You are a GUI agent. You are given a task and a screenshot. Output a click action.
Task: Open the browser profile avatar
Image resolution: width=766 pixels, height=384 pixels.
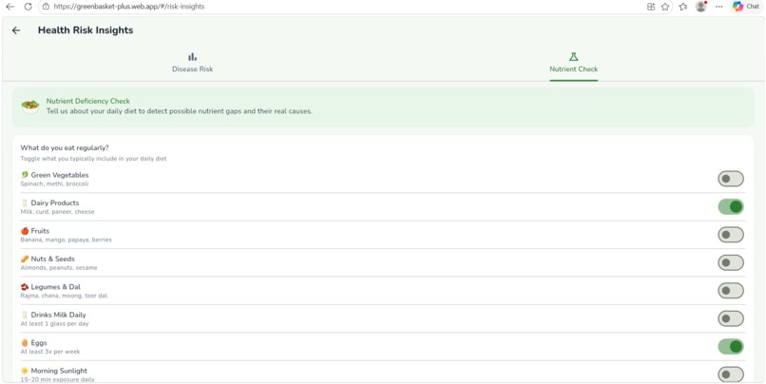(701, 7)
